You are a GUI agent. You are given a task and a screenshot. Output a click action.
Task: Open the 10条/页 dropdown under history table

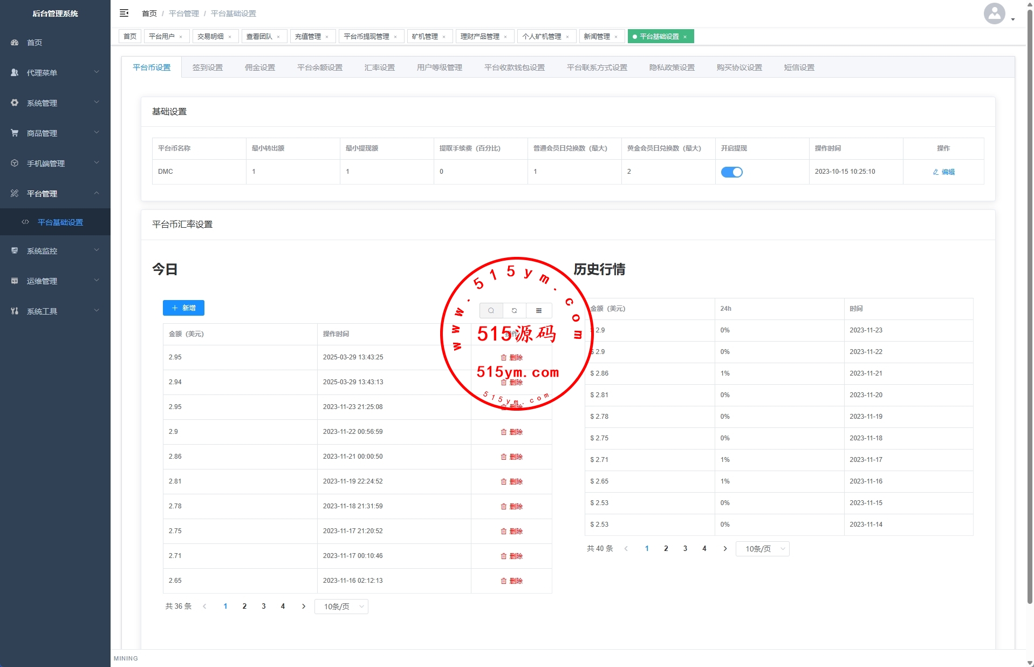pos(762,549)
